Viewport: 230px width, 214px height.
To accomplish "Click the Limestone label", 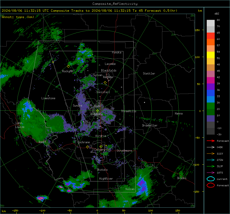I will point(48,98).
